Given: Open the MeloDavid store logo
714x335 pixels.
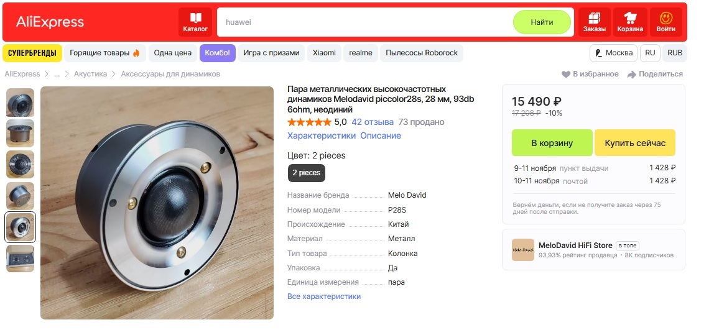Looking at the screenshot, I should tap(522, 250).
